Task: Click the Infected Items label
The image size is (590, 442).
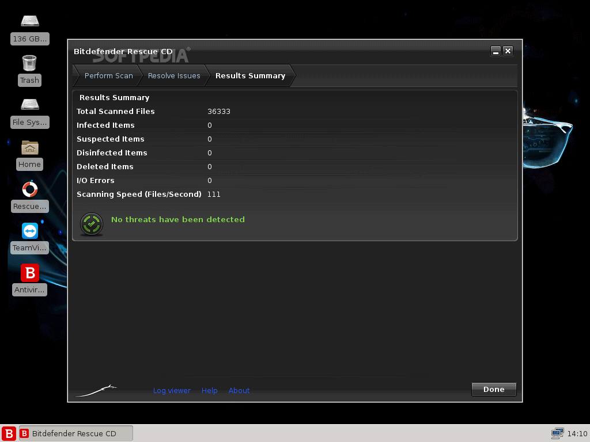Action: 105,125
